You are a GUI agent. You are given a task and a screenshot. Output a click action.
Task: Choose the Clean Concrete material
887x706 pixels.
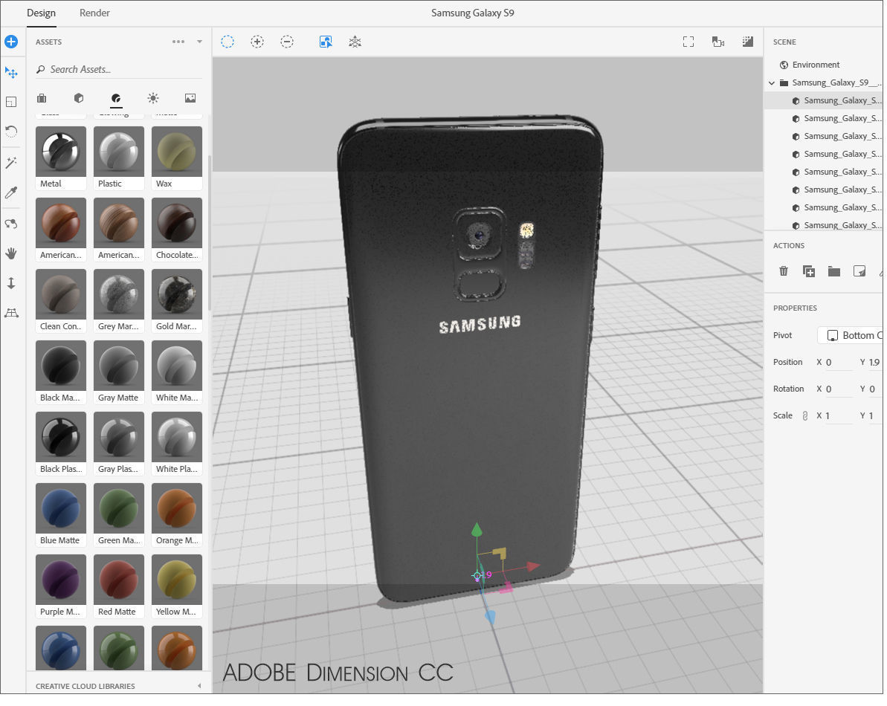(x=60, y=300)
